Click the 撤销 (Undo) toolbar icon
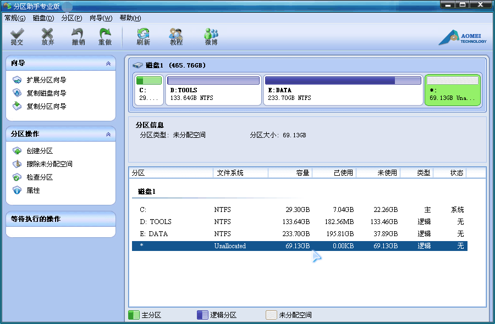The width and height of the screenshot is (495, 324). 77,36
